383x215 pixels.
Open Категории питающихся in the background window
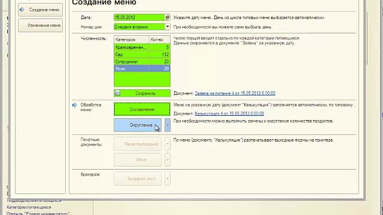[29, 207]
